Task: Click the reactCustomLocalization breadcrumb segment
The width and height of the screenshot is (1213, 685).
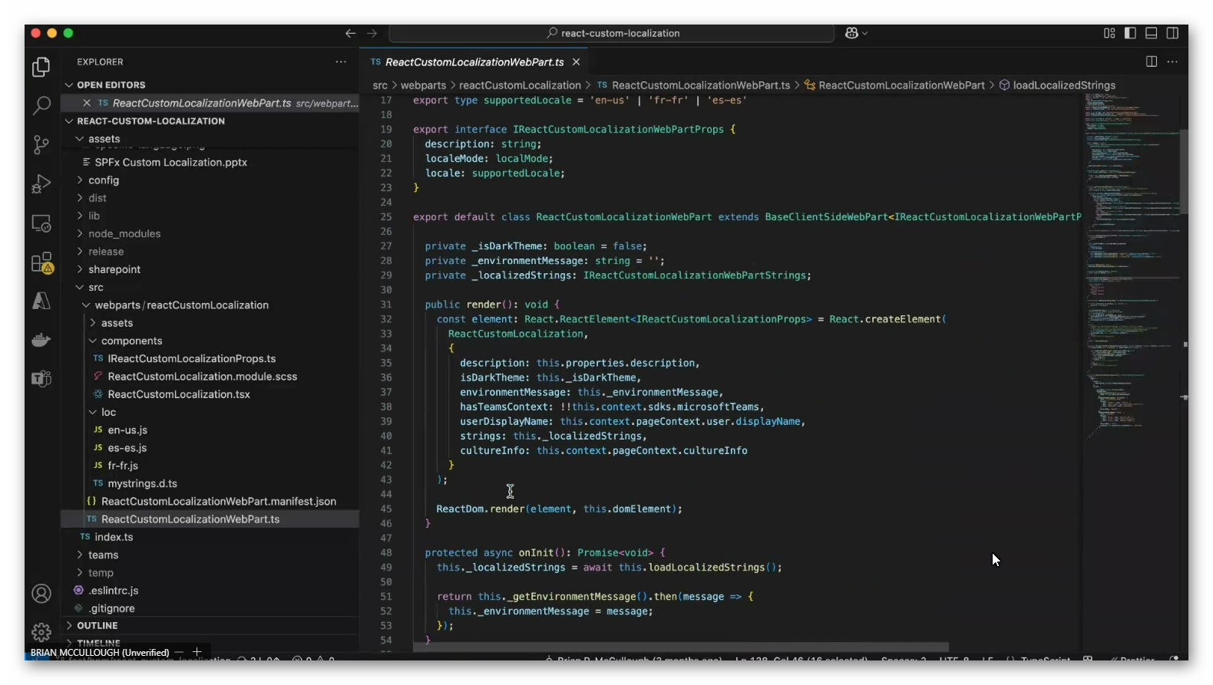Action: click(520, 85)
